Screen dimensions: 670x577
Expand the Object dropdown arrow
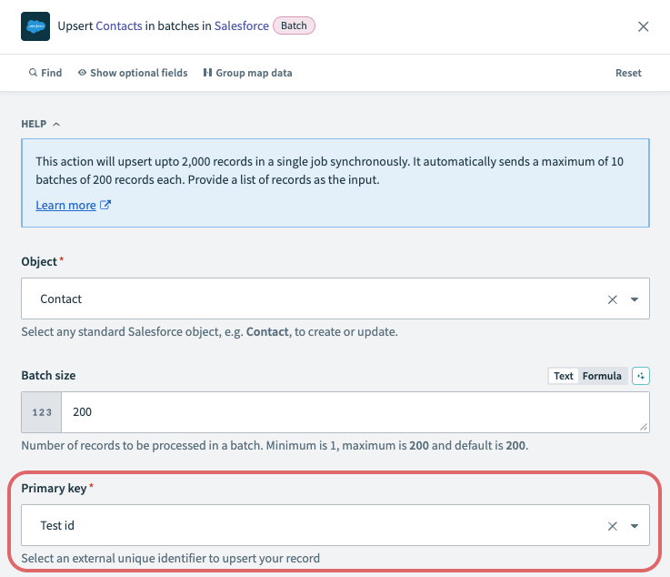pyautogui.click(x=634, y=299)
